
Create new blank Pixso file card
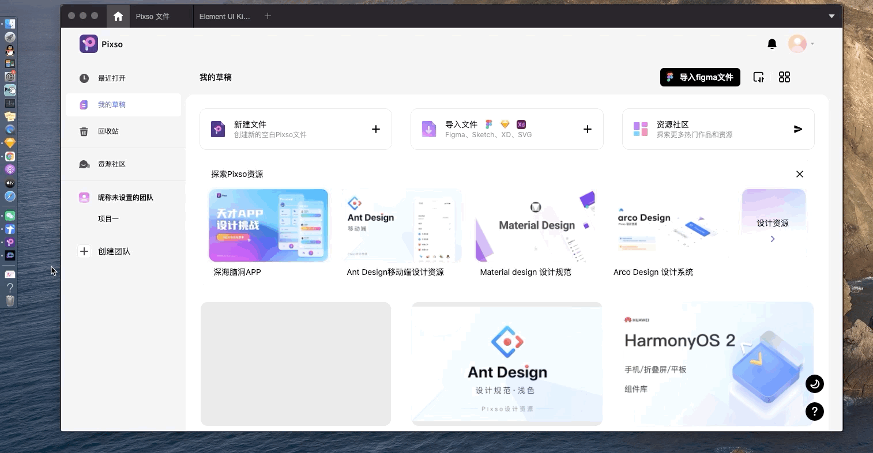click(296, 129)
